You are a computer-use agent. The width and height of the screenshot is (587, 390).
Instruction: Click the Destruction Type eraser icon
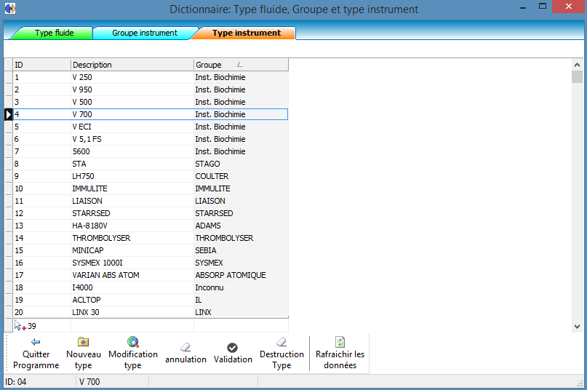(281, 342)
